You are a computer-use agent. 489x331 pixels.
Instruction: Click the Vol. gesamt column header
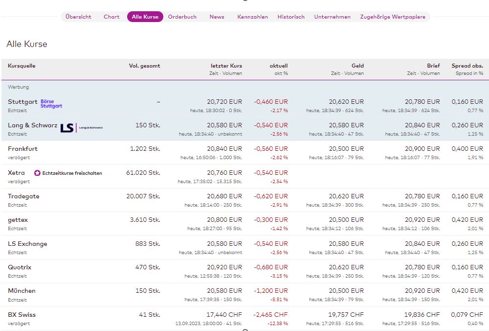coord(144,66)
